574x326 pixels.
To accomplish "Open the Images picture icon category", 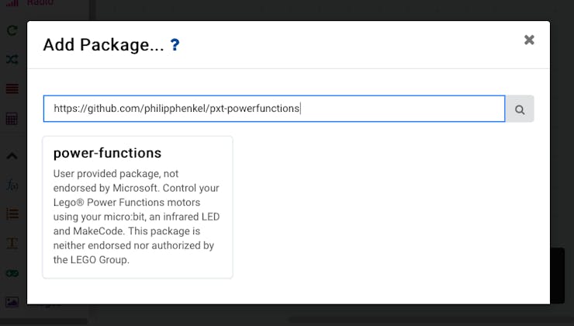I will point(12,302).
